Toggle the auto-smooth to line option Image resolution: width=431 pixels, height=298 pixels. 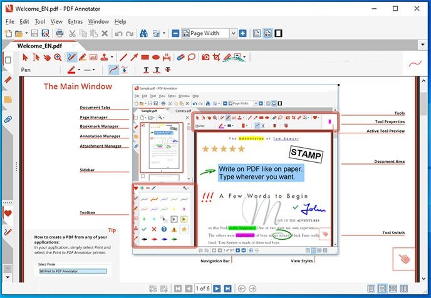tap(124, 70)
